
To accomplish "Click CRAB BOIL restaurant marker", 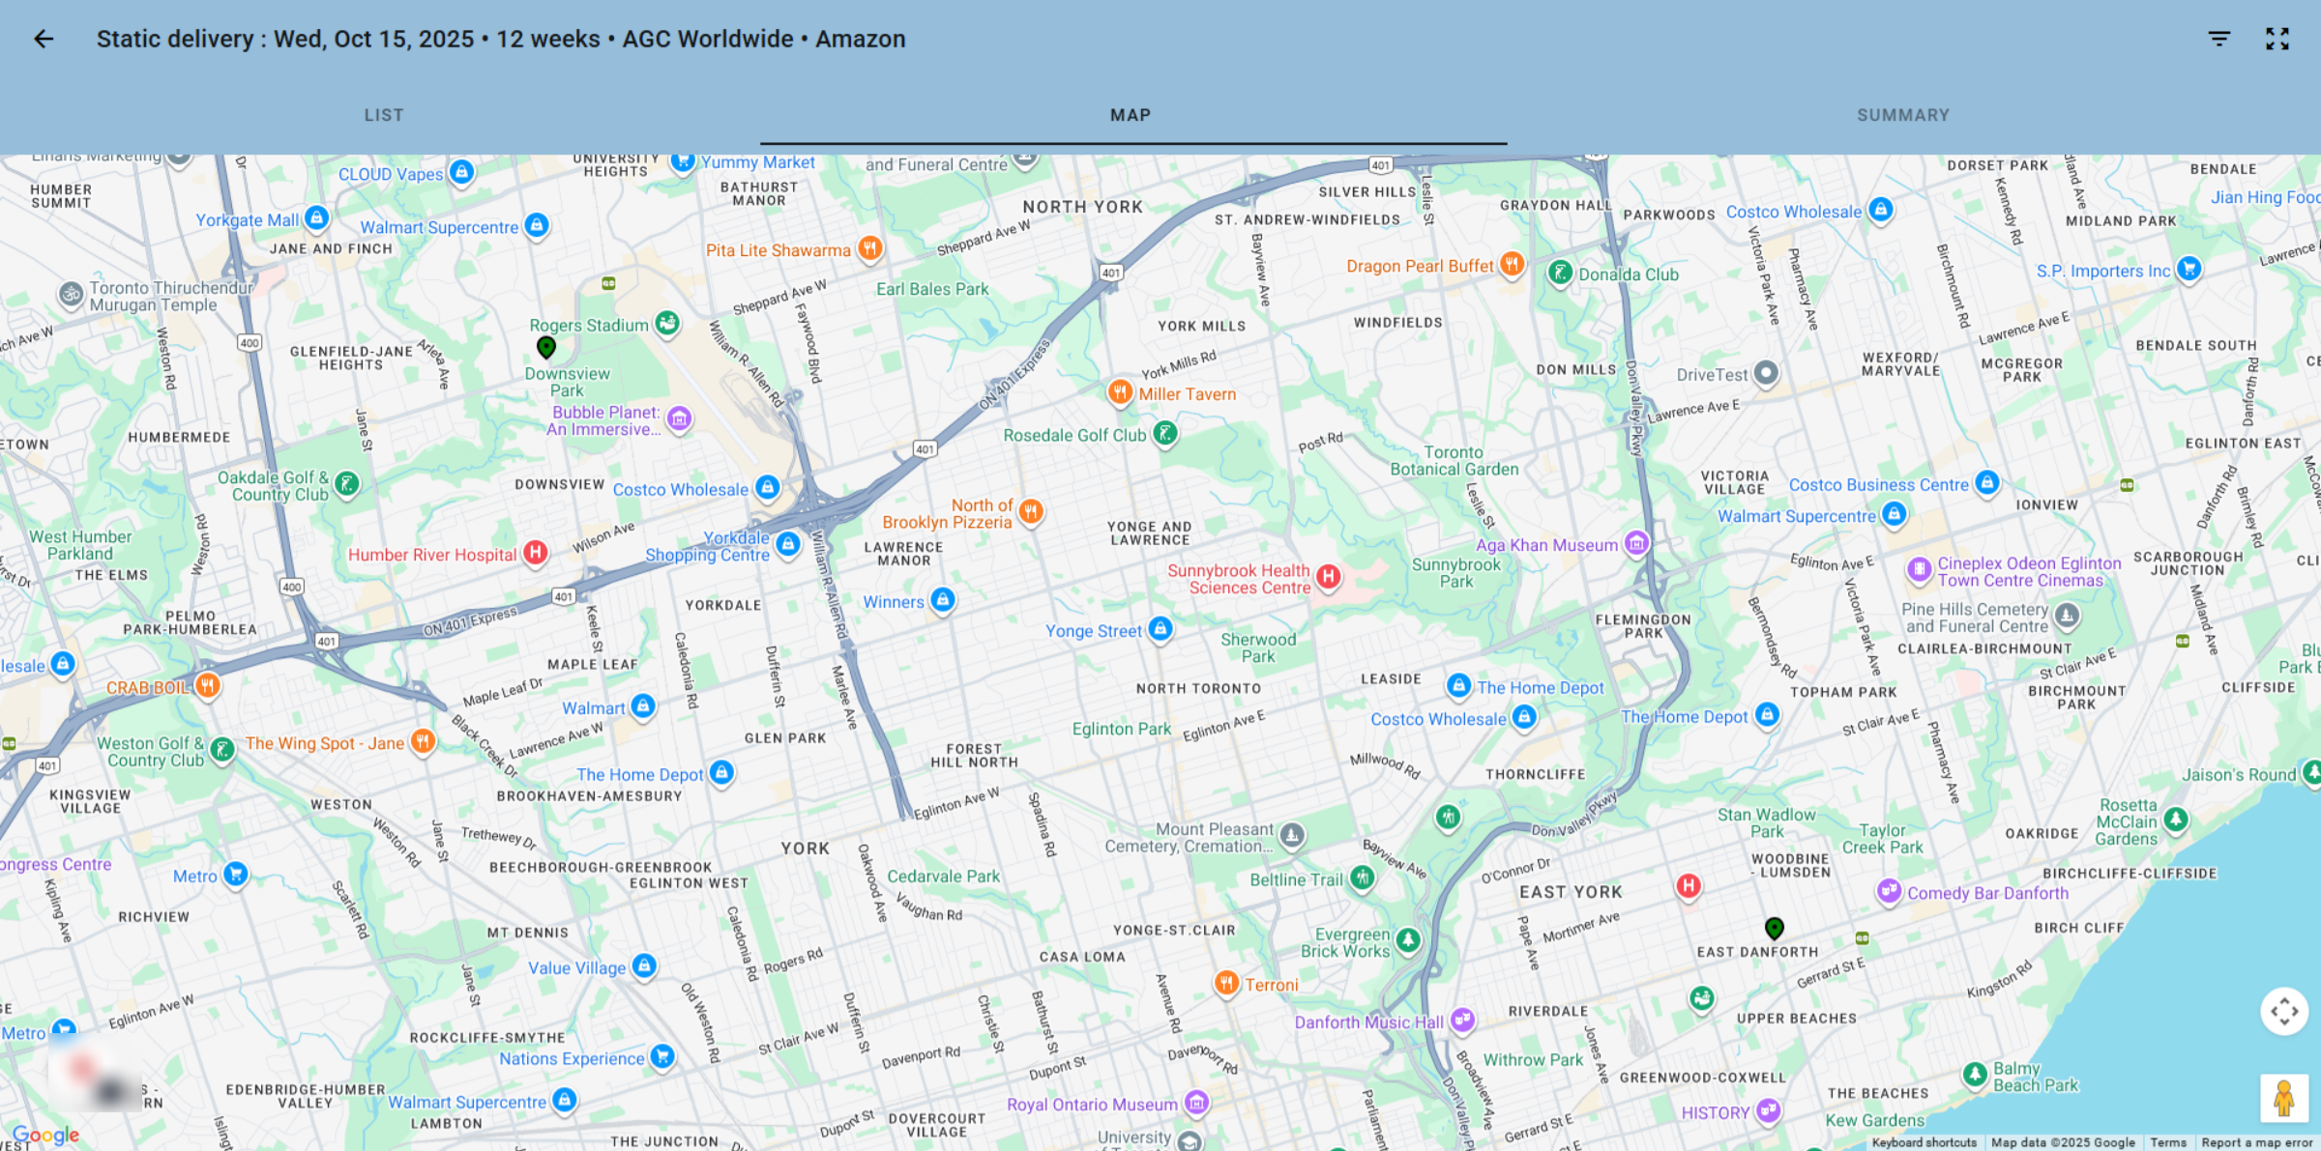I will 207,686.
